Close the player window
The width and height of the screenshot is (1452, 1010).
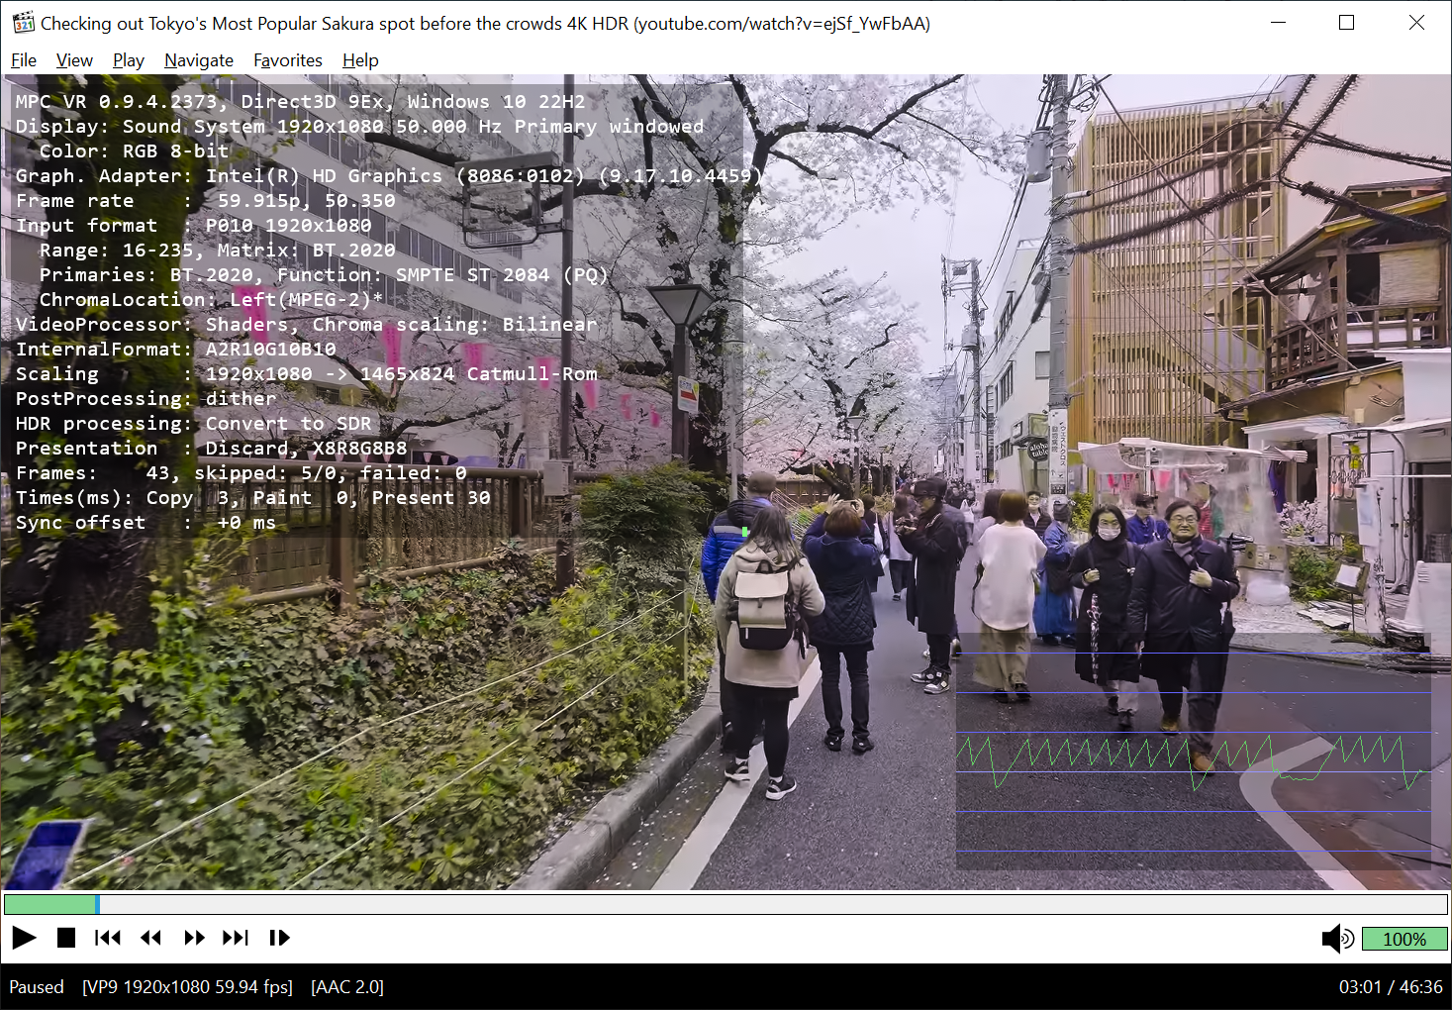point(1416,22)
